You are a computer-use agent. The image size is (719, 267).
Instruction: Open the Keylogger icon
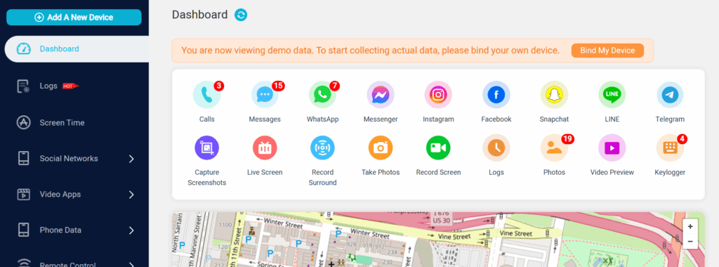[x=670, y=148]
